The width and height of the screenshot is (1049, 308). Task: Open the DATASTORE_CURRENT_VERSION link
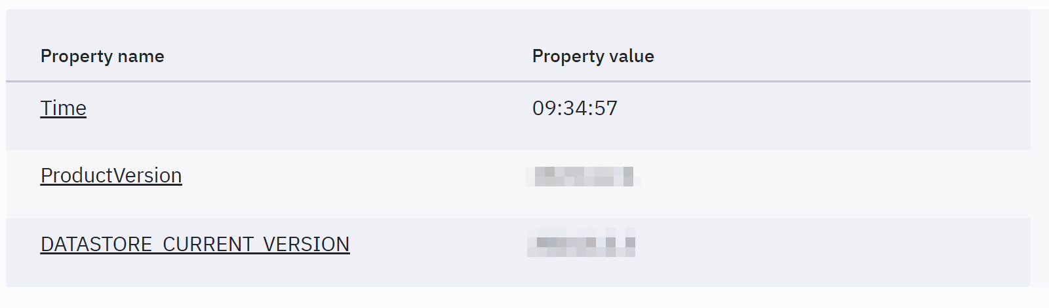point(195,245)
